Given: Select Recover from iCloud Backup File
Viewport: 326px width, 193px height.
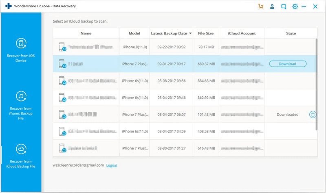Looking at the screenshot, I should click(x=21, y=156).
